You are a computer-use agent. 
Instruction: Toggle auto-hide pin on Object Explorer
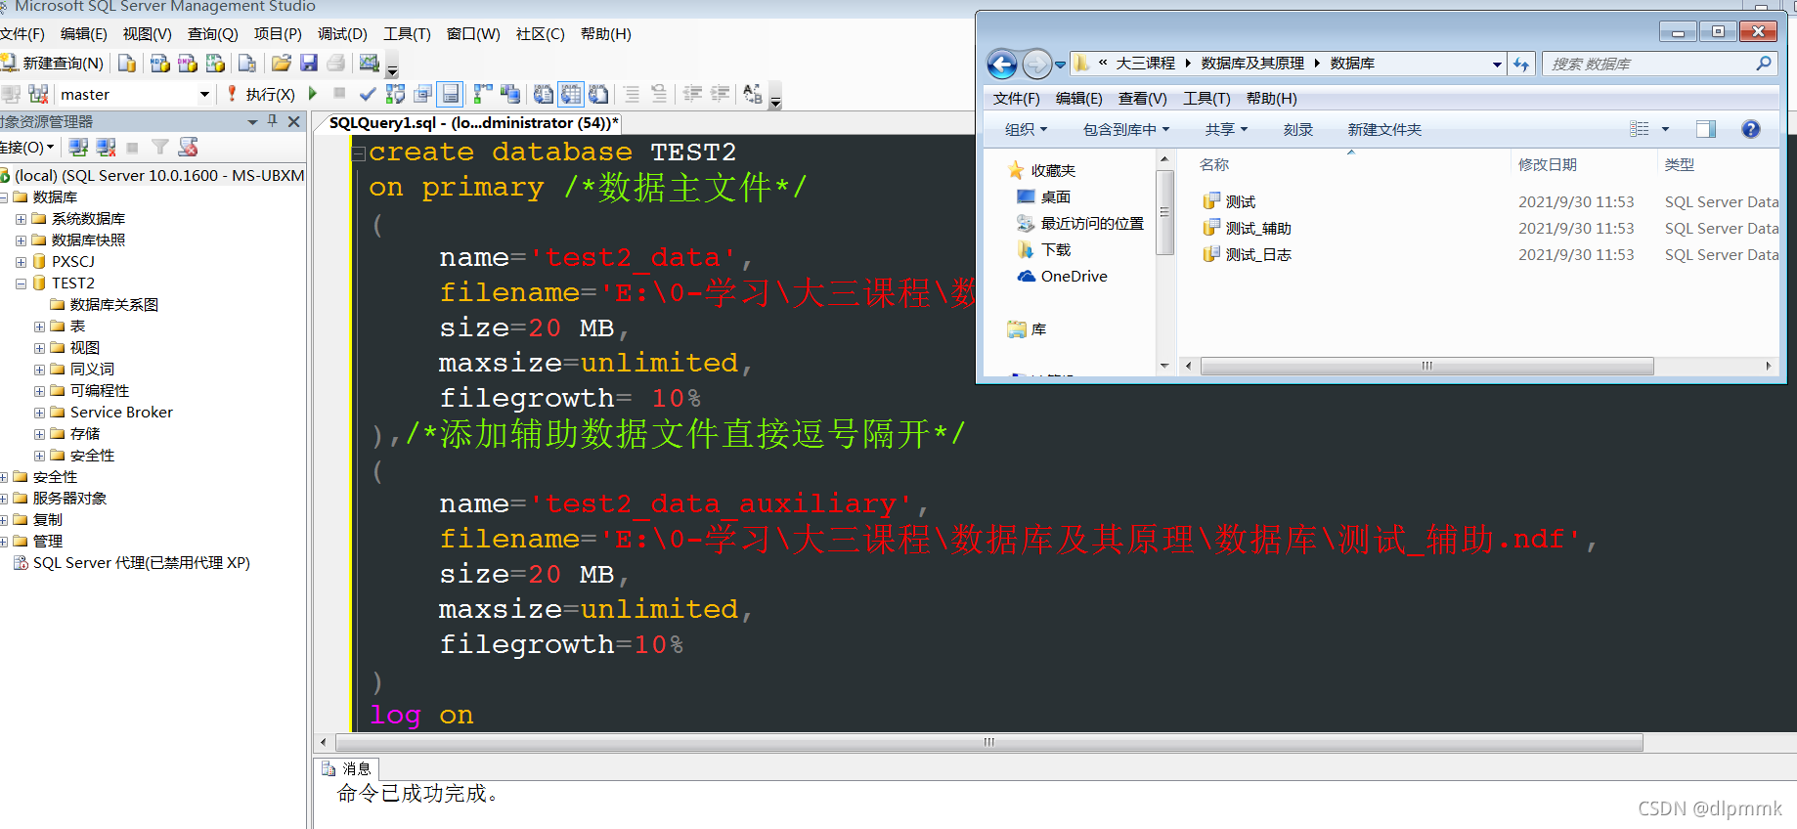pyautogui.click(x=272, y=121)
